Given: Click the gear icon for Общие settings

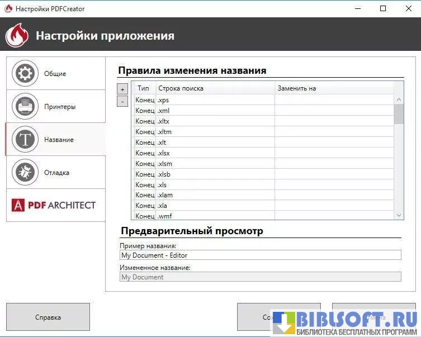Looking at the screenshot, I should click(x=24, y=73).
